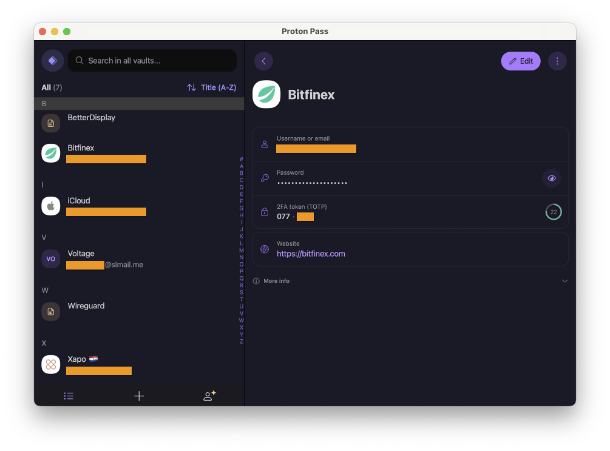
Task: Jump to letter B in alphabet index
Action: point(241,173)
